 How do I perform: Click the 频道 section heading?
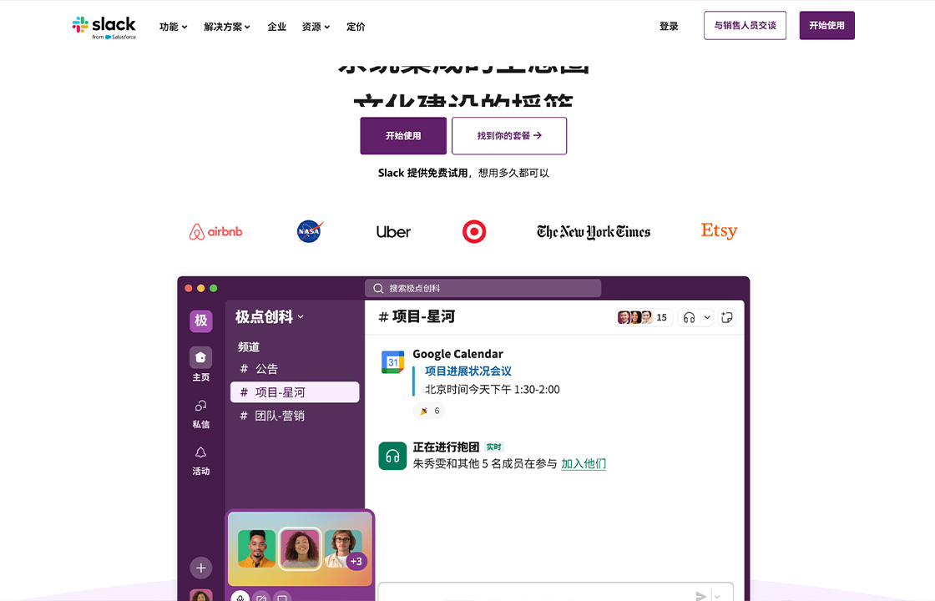[249, 347]
